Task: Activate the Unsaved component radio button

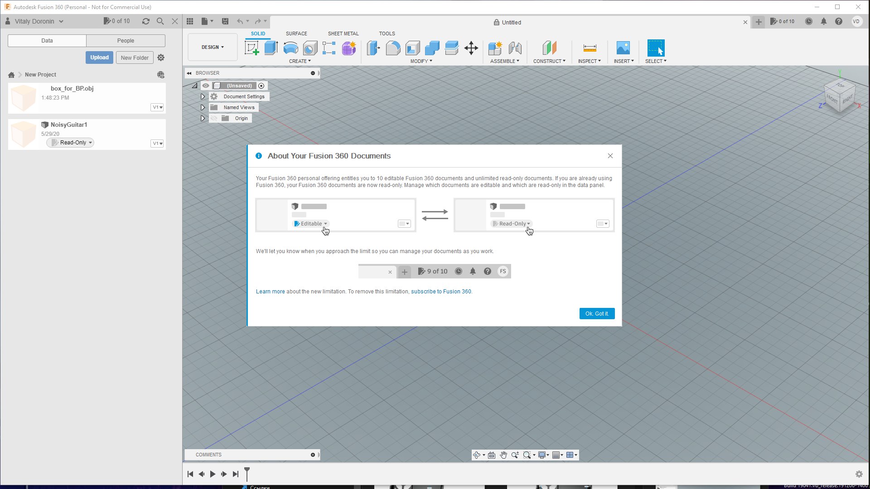Action: 261,86
